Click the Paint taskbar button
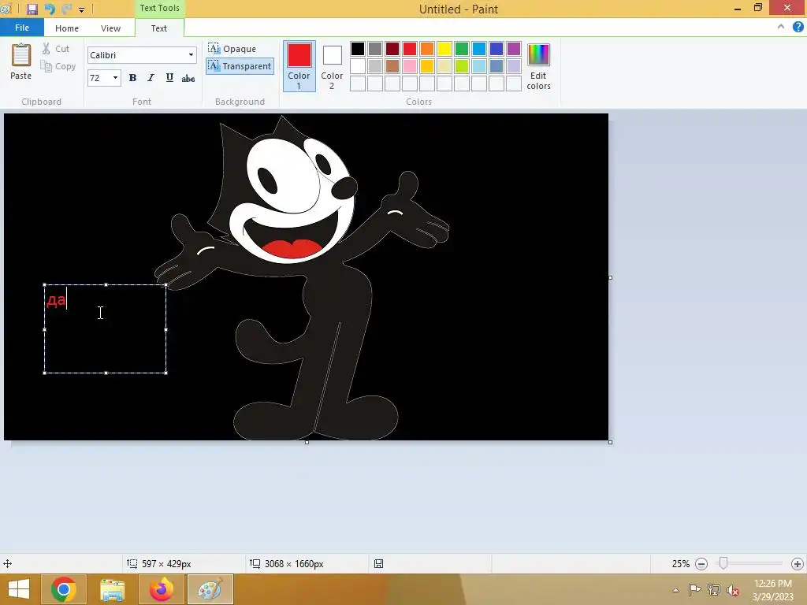The width and height of the screenshot is (807, 605). click(210, 589)
